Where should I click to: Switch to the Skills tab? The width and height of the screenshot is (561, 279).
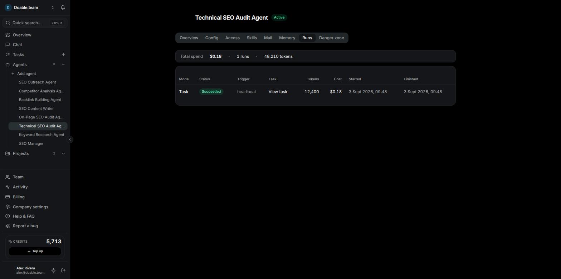pyautogui.click(x=252, y=38)
